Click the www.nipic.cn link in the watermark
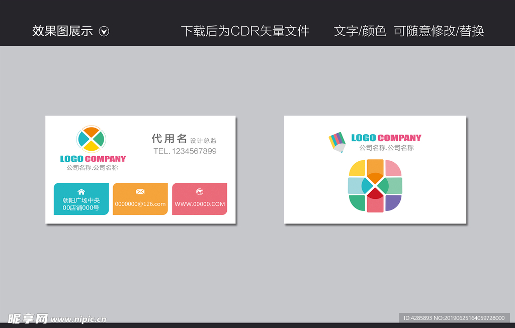 coord(78,319)
